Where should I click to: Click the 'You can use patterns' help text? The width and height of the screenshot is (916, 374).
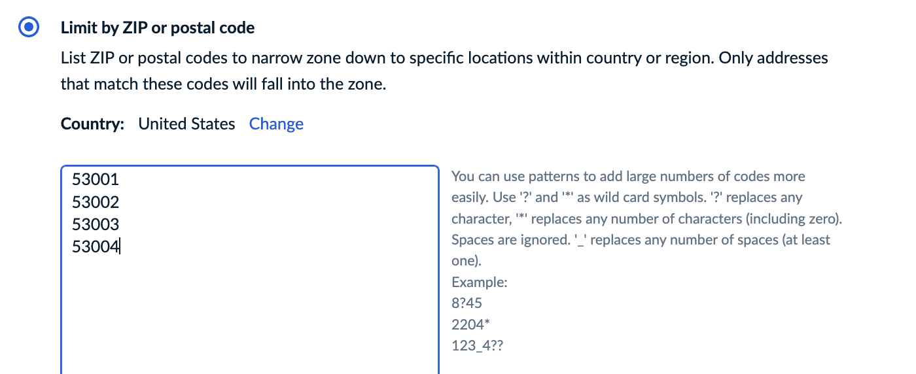coord(628,177)
